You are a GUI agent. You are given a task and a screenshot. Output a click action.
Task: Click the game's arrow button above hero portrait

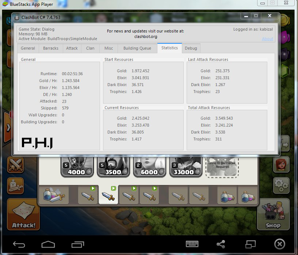click(285, 144)
